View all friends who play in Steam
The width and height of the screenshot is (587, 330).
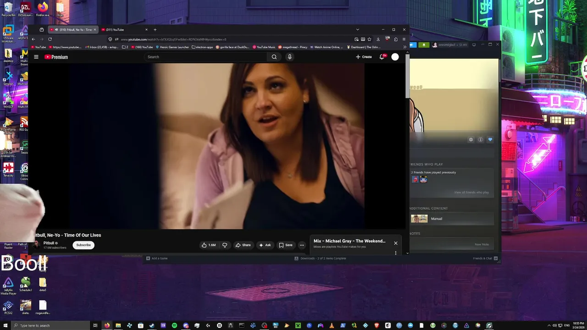tap(471, 192)
